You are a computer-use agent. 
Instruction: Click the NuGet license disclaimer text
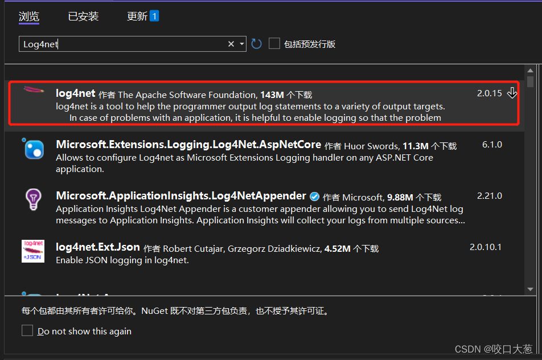point(175,310)
